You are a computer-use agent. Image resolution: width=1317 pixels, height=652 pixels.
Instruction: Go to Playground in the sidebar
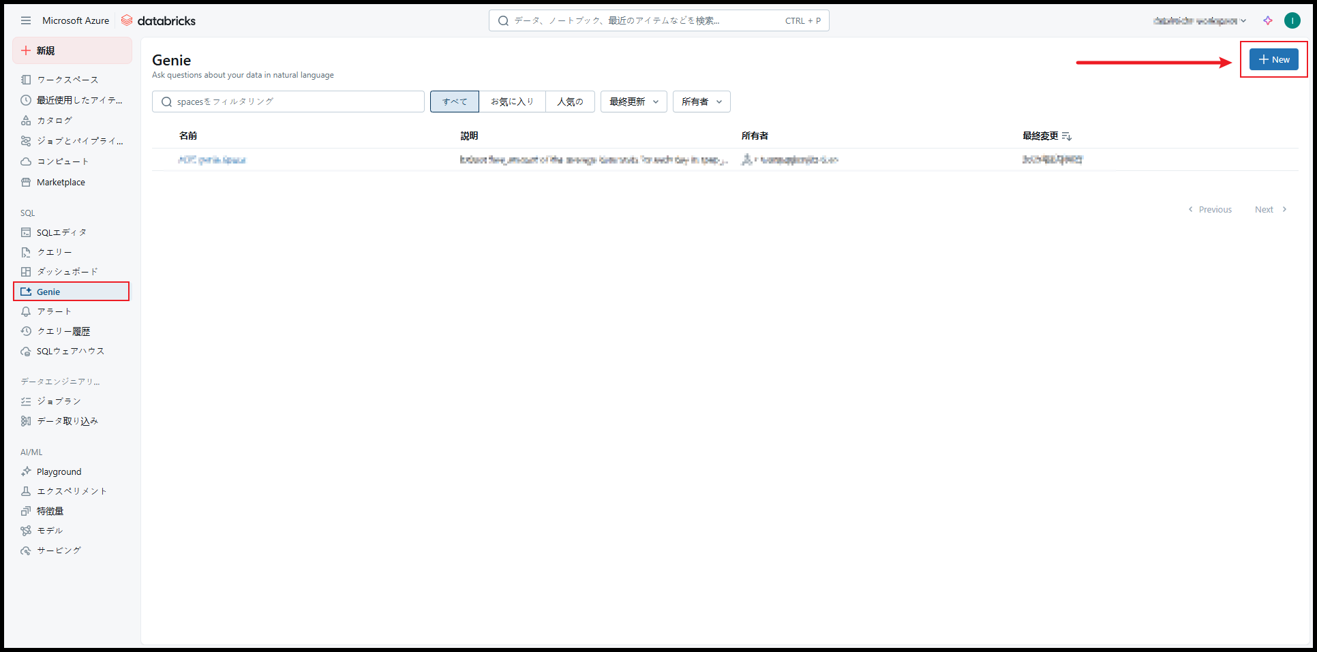(x=59, y=471)
